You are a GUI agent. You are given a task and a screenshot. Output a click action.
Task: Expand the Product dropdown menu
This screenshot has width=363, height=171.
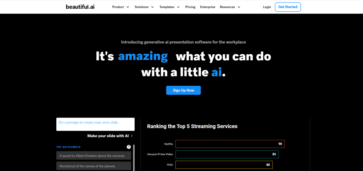(121, 7)
